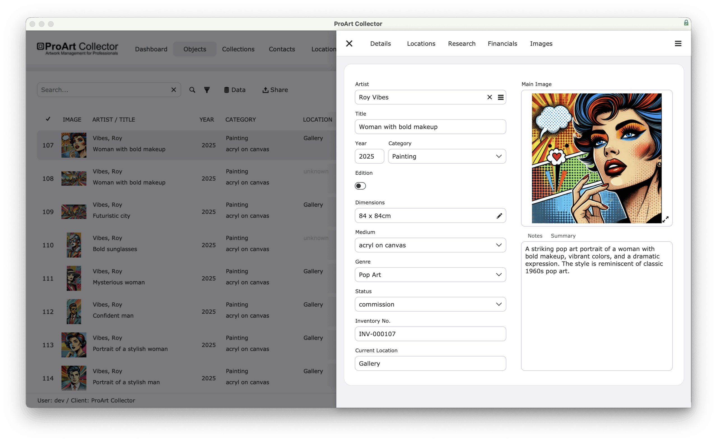Clear the search box with X

pyautogui.click(x=173, y=90)
